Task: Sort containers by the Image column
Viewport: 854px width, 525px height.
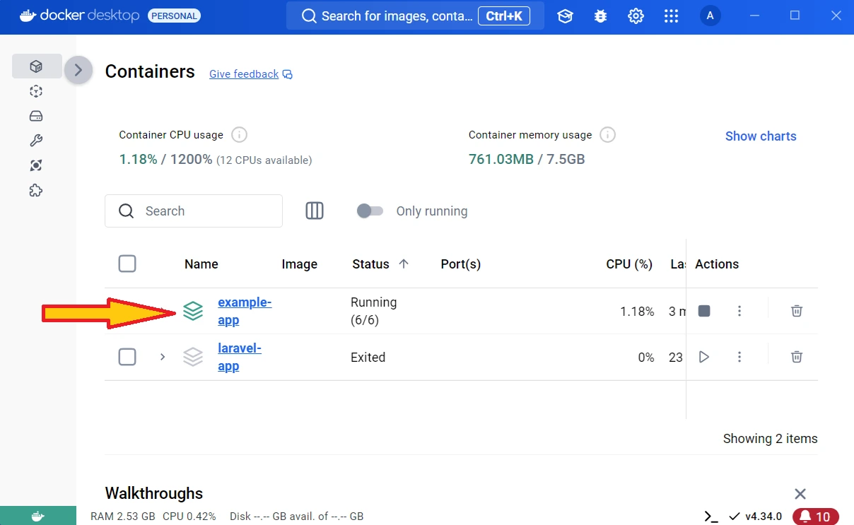Action: click(300, 264)
